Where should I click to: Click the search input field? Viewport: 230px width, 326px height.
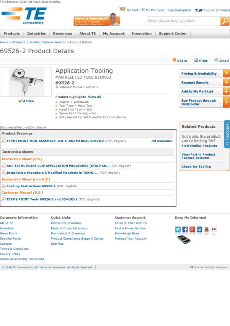pyautogui.click(x=183, y=21)
